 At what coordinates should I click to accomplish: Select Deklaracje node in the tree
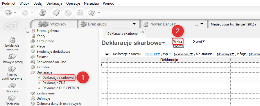[x=44, y=72]
